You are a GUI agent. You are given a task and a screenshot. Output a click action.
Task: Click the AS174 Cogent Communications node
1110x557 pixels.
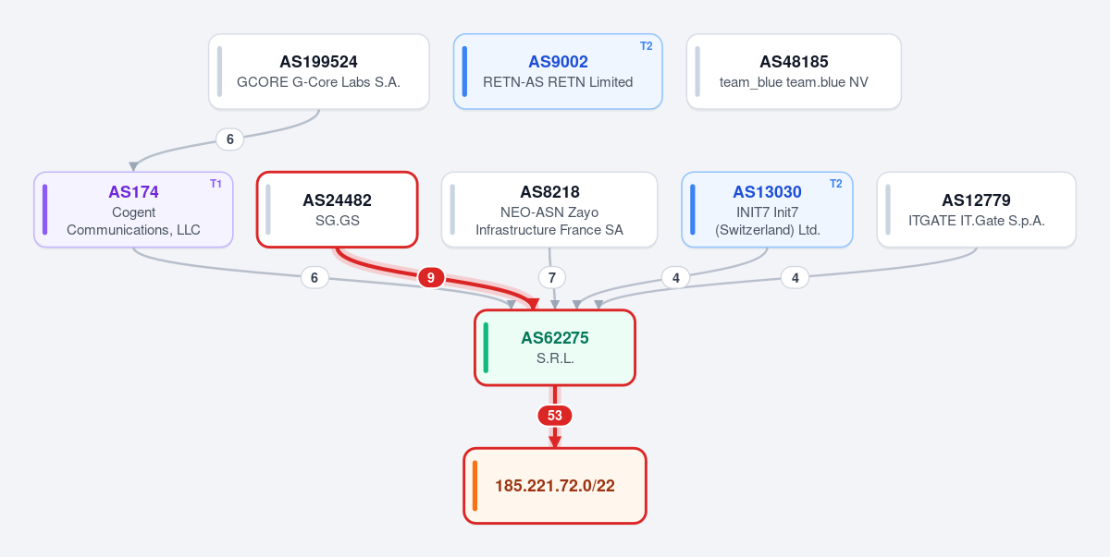tap(133, 210)
